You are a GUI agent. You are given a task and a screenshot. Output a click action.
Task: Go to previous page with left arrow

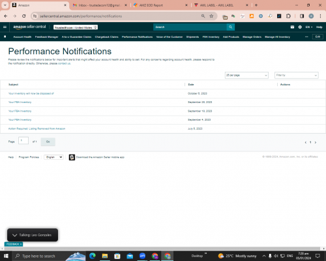306,142
